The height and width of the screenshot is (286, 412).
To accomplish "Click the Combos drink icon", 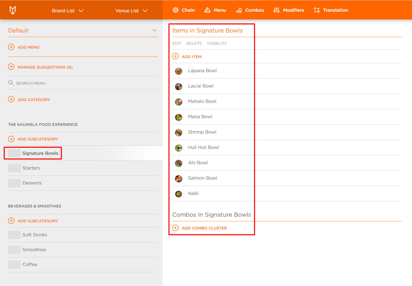I will pos(239,10).
